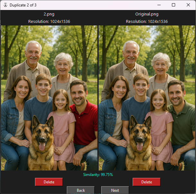
Task: Click the 'Duplicate 2 of 3' title
Action: coord(23,5)
